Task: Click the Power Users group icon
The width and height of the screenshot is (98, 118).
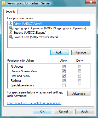Action: click(x=11, y=37)
